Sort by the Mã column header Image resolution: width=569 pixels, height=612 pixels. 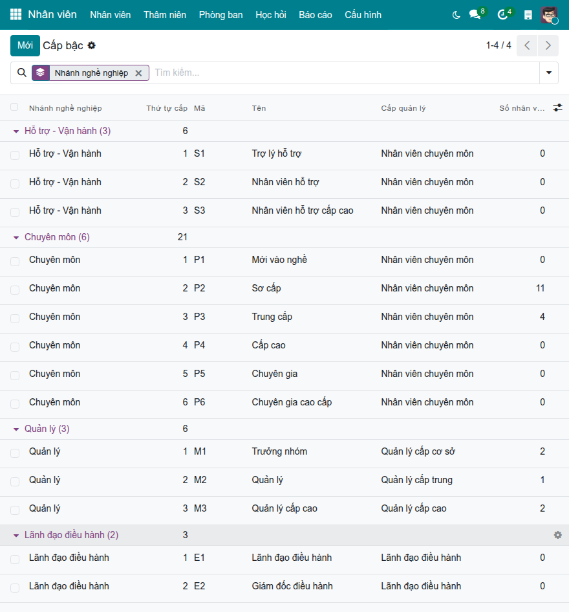coord(200,108)
